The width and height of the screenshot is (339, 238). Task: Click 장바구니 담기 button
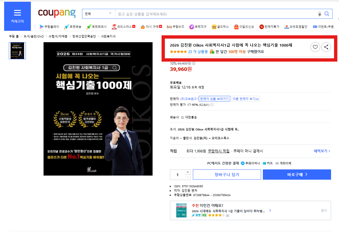227,174
